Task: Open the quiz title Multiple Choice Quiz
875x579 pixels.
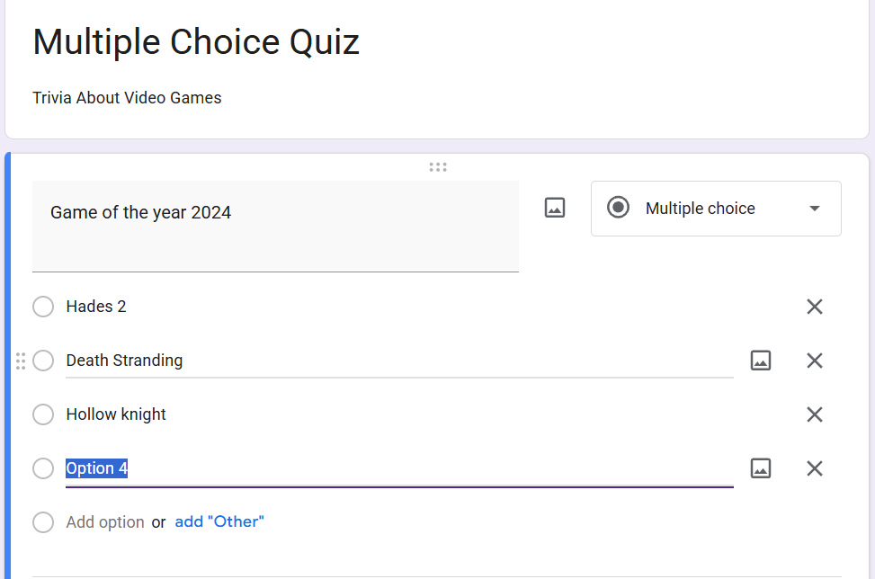Action: (196, 41)
